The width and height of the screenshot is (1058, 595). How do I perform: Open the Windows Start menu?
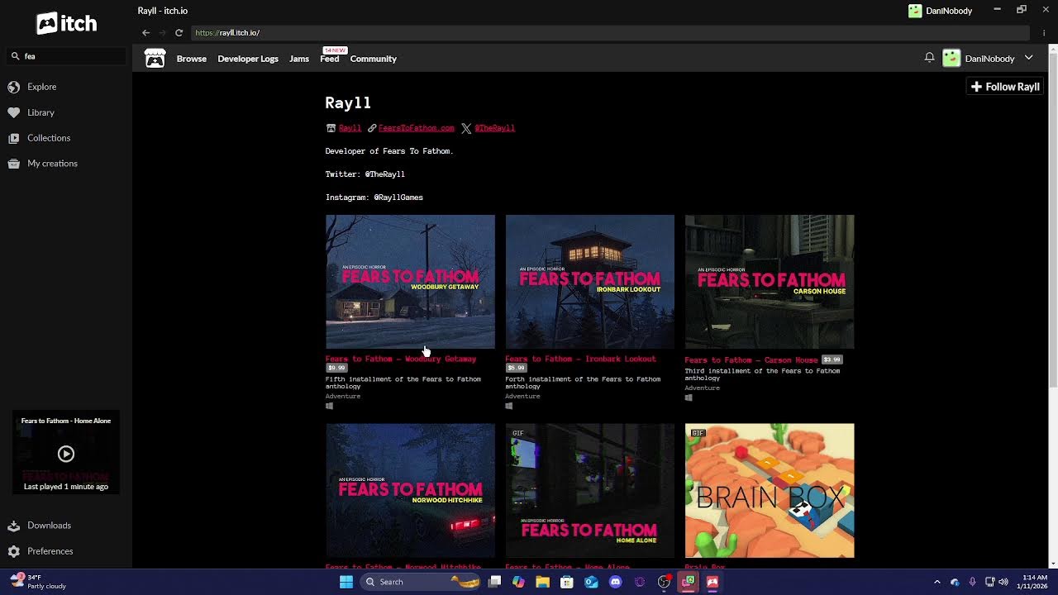[x=346, y=582]
